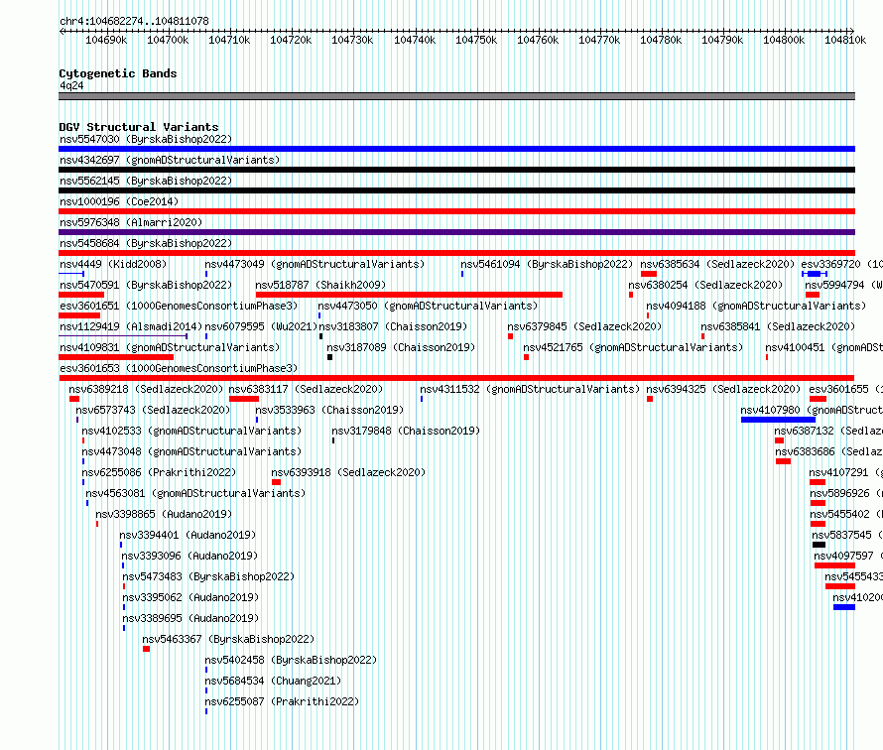Select nsv6383117 red variant bar
883x750 pixels.
pyautogui.click(x=244, y=399)
